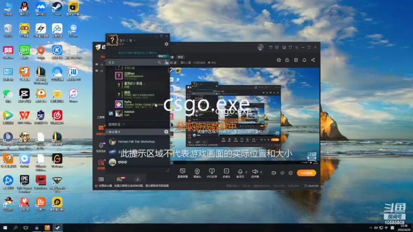Select the screen capture source button
The width and height of the screenshot is (413, 232).
point(182,173)
